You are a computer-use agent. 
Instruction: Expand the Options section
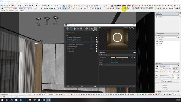click(100, 65)
